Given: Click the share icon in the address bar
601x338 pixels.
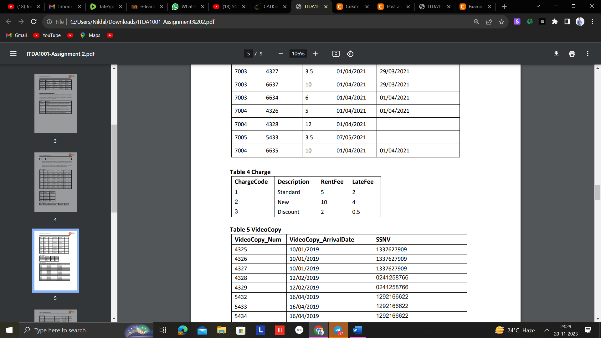Looking at the screenshot, I should (489, 22).
